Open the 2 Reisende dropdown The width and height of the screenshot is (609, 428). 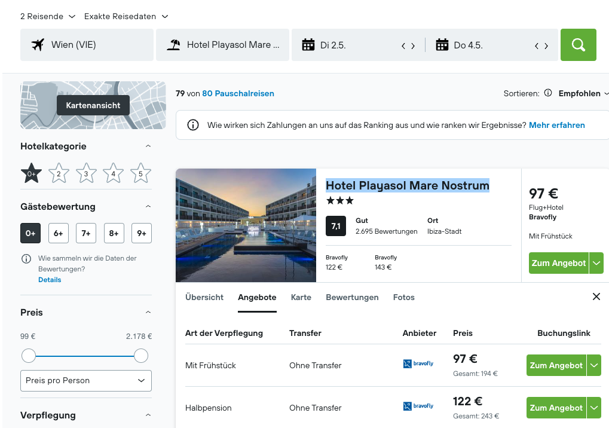coord(47,16)
